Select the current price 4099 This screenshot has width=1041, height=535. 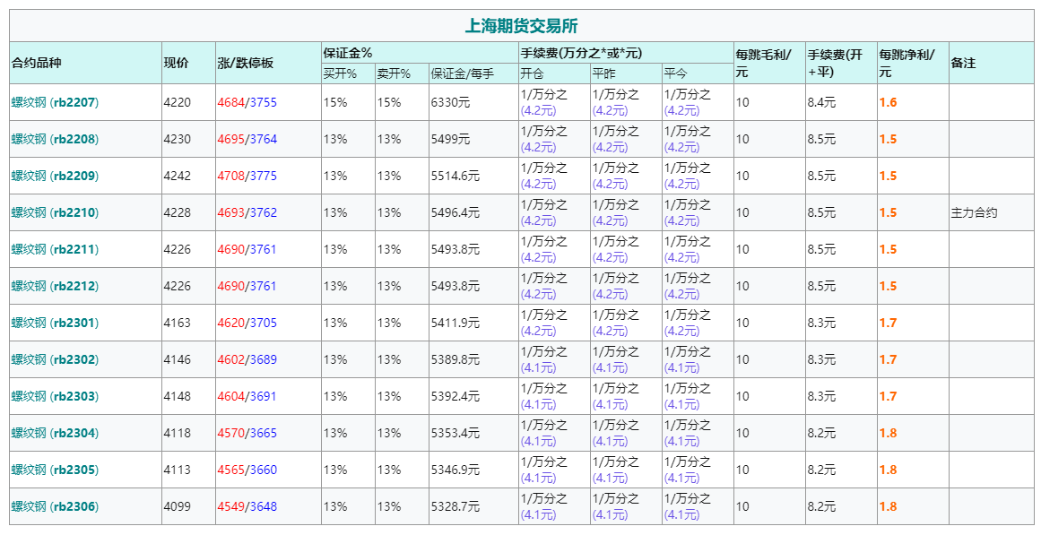coord(178,506)
